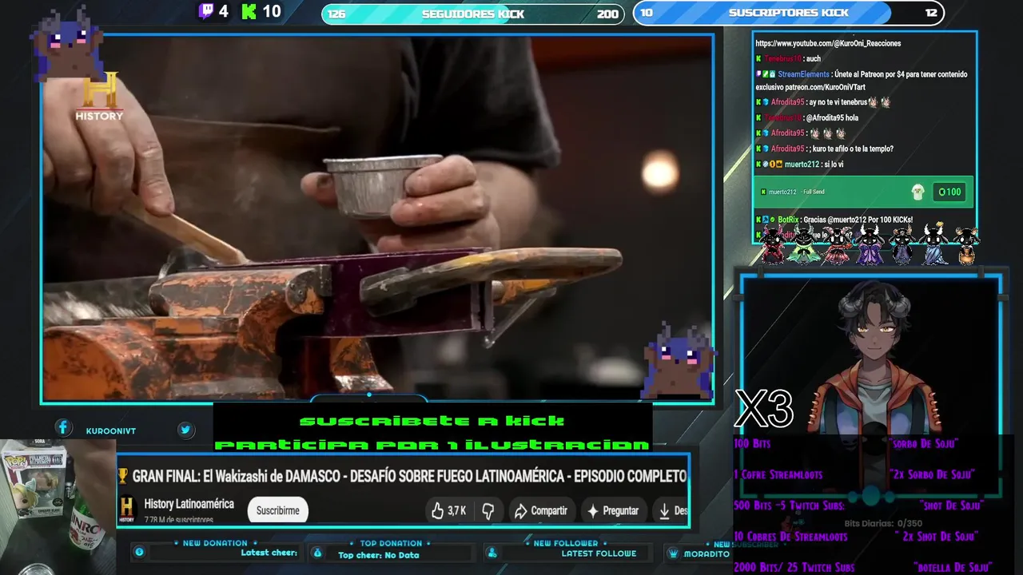Screen dimensions: 1023x575
Task: Click the username muerto212 in the Full Send banner
Action: (x=782, y=192)
